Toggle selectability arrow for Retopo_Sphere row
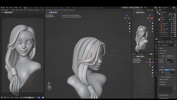The width and height of the screenshot is (177, 100). coord(171,29)
